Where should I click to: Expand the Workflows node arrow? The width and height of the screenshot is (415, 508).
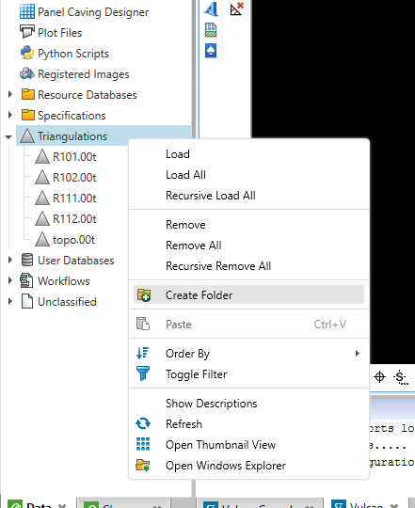pyautogui.click(x=10, y=281)
